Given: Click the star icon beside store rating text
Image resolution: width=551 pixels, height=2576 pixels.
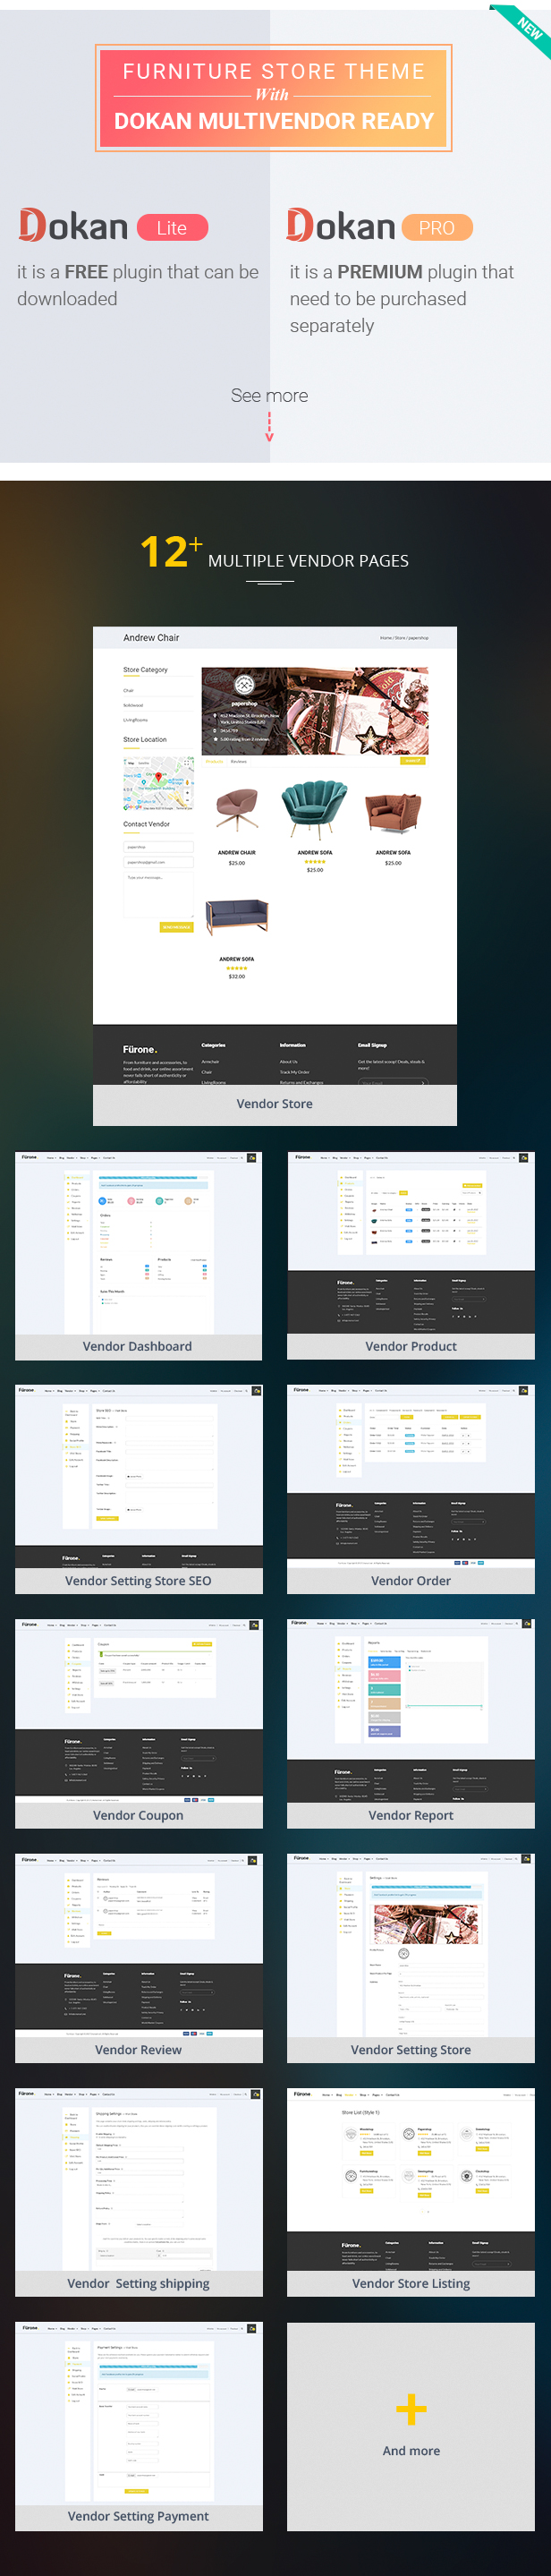Looking at the screenshot, I should [x=214, y=739].
